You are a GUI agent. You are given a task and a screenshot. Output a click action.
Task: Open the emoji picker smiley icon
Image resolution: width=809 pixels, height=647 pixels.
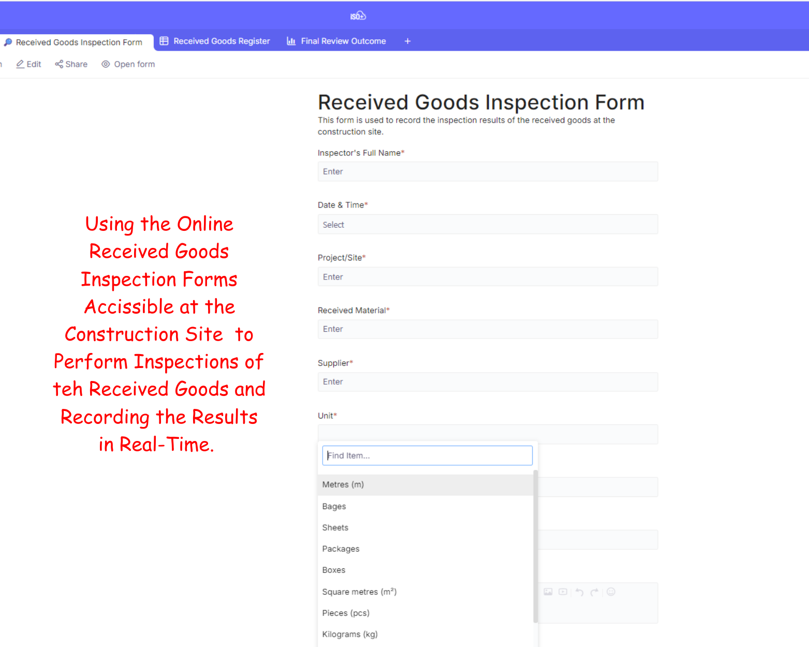coord(611,592)
